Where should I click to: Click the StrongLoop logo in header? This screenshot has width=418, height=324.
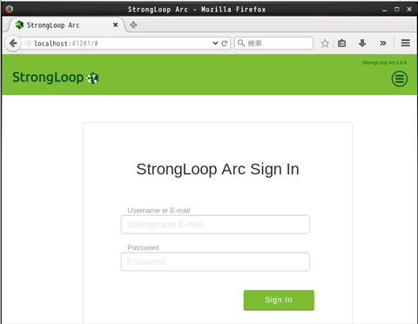(x=56, y=78)
